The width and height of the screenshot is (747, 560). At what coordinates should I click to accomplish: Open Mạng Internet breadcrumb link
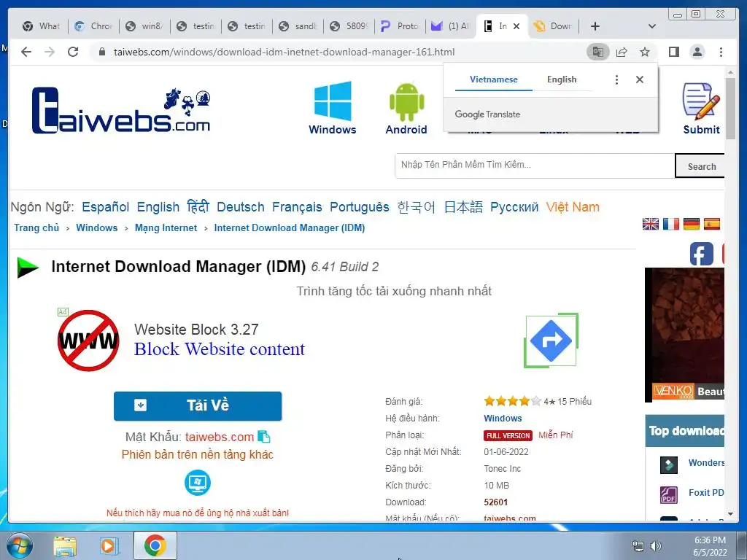(166, 227)
